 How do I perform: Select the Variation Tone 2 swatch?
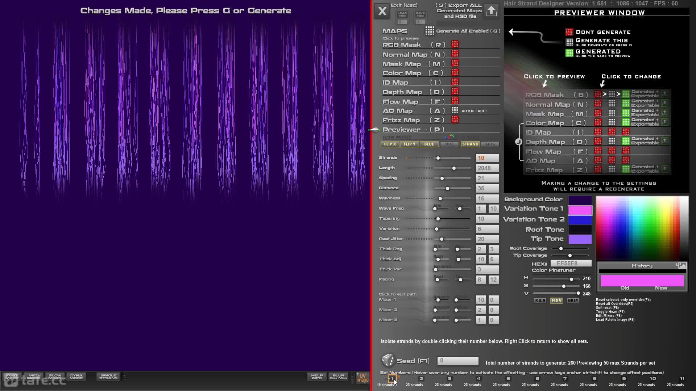[x=580, y=220]
